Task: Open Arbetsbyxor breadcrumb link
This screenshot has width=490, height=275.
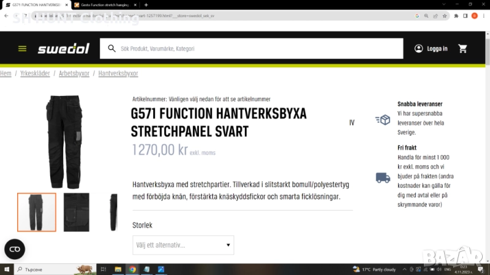Action: pyautogui.click(x=74, y=73)
